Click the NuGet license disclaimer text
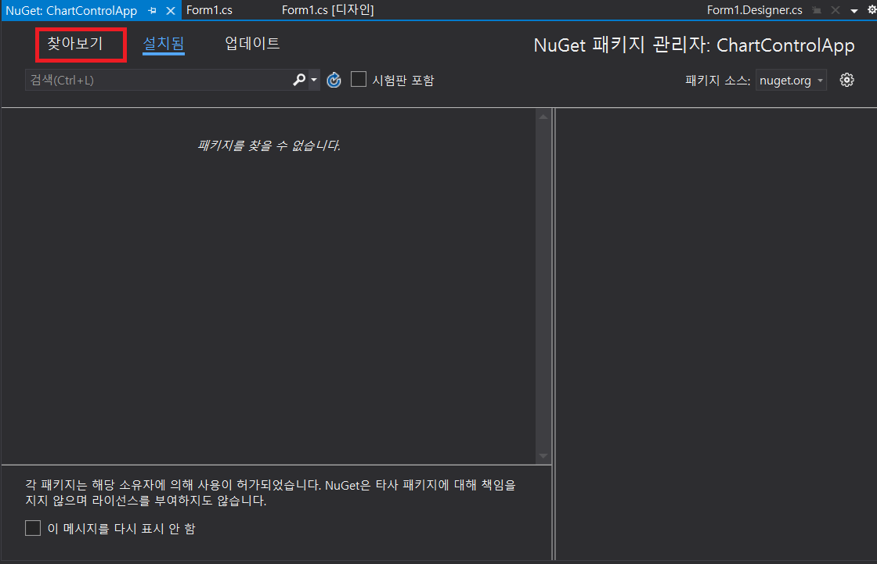 pyautogui.click(x=270, y=493)
